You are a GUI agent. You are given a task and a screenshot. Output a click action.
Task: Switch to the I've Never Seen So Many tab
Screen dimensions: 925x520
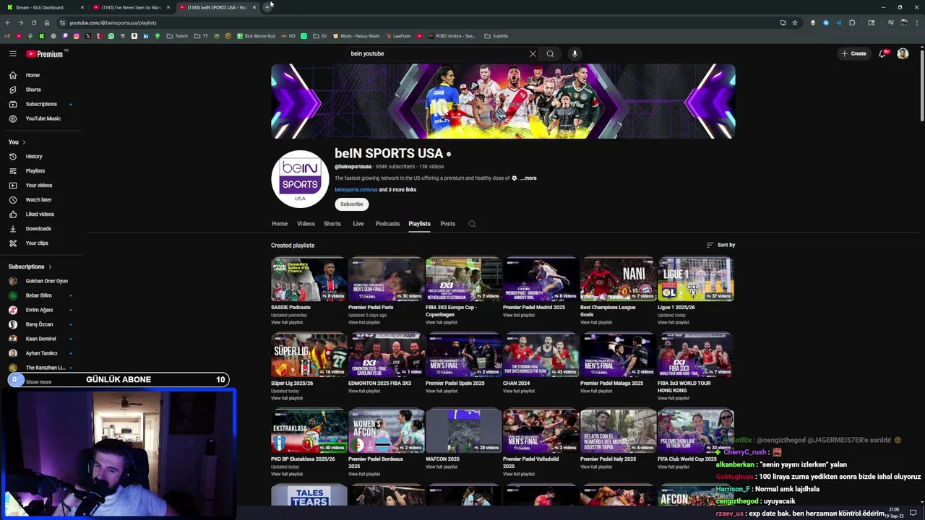pos(130,7)
